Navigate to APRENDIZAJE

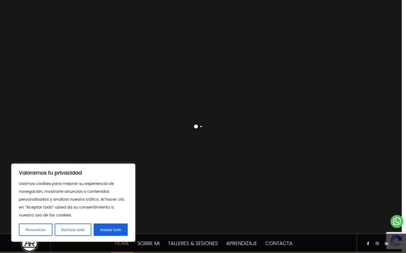point(241,243)
